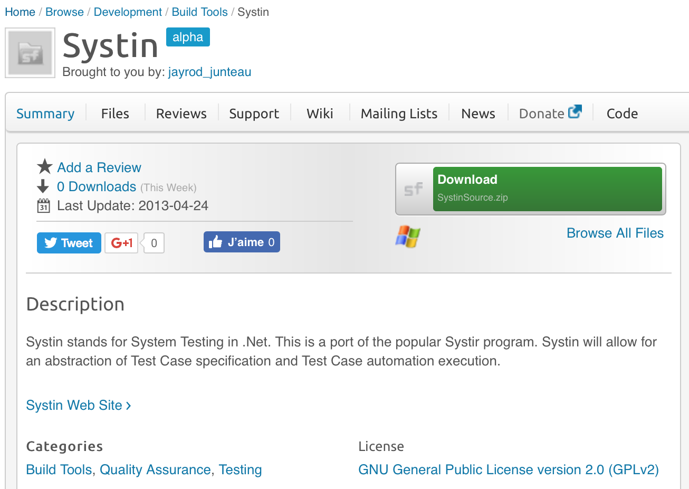The width and height of the screenshot is (689, 489).
Task: Open jayrod_junteau's profile
Action: point(209,72)
